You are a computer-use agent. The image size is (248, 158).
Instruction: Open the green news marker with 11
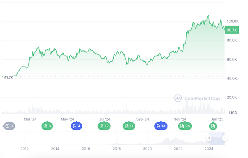click(129, 126)
